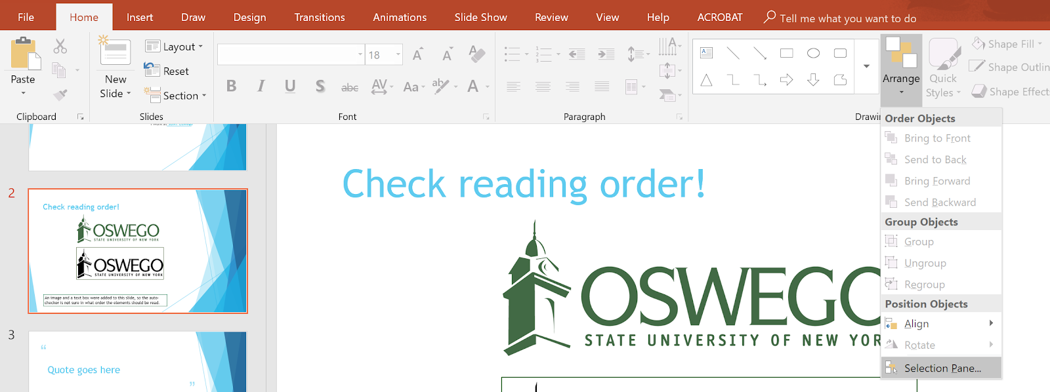Viewport: 1050px width, 392px height.
Task: Switch to the Animations tab
Action: 400,17
